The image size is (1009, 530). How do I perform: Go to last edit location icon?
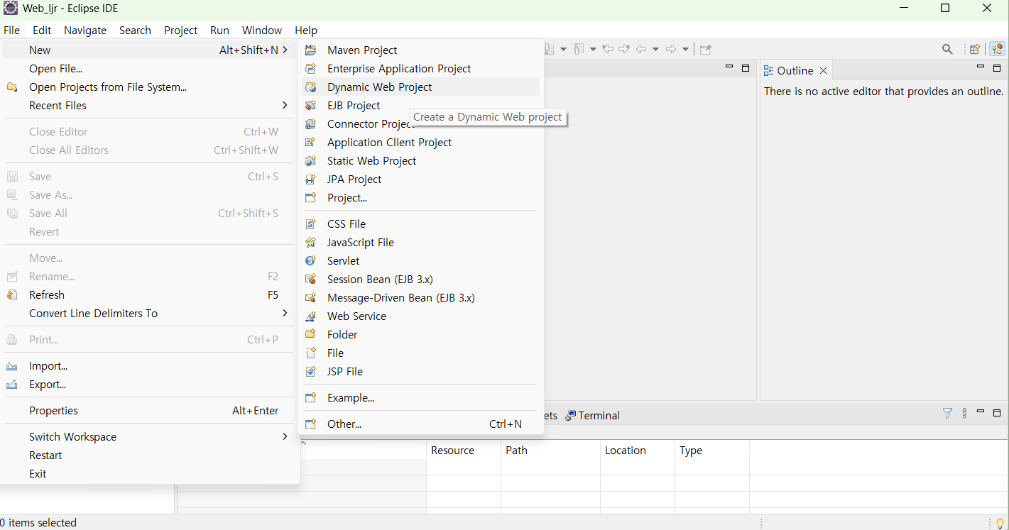point(608,49)
